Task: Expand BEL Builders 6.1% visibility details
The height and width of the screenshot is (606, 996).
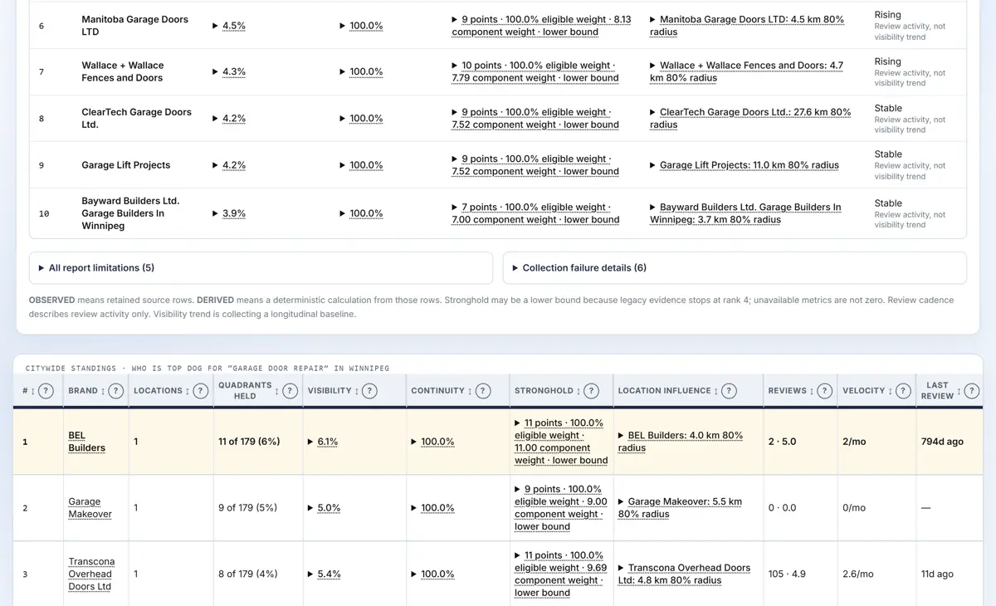Action: (323, 442)
